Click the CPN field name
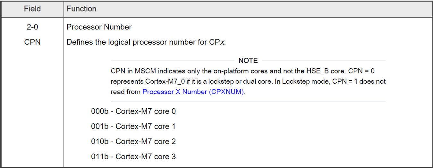Viewport: 433px width, 168px height. point(32,42)
